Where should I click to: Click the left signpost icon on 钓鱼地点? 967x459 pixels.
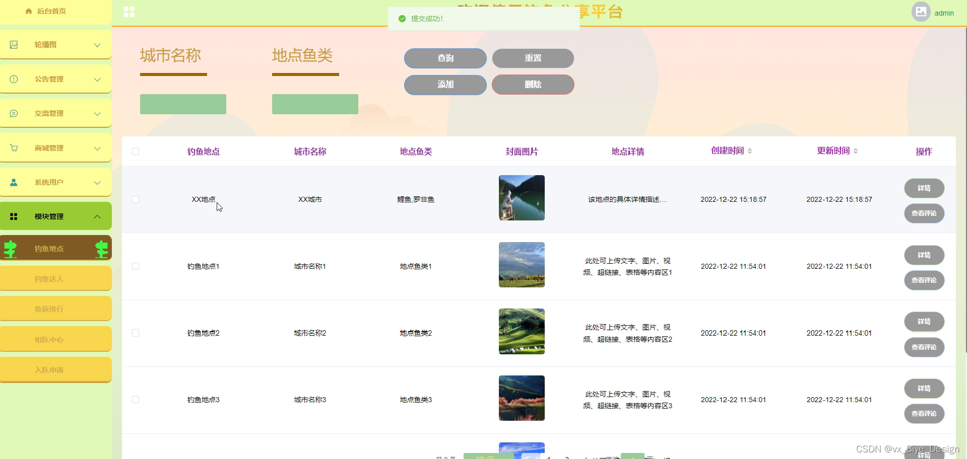coord(10,249)
